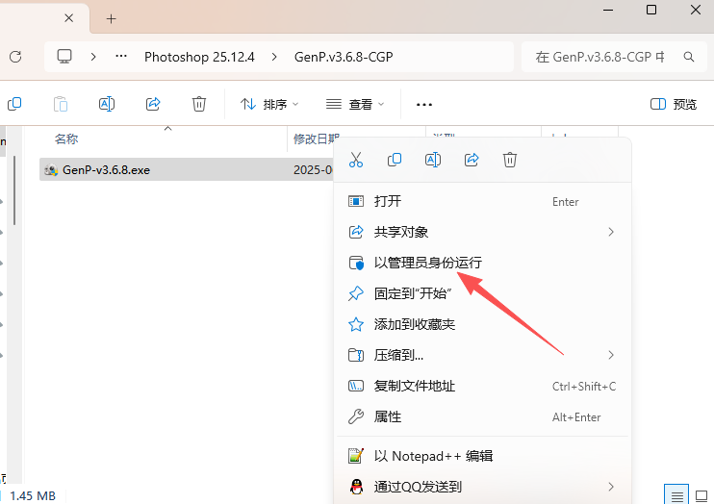The width and height of the screenshot is (714, 504).
Task: Open the 排序 sort dropdown
Action: (269, 104)
